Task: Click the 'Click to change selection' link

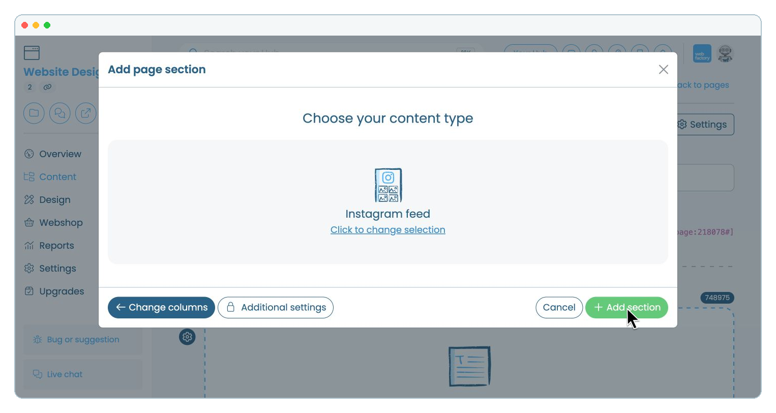Action: tap(387, 230)
